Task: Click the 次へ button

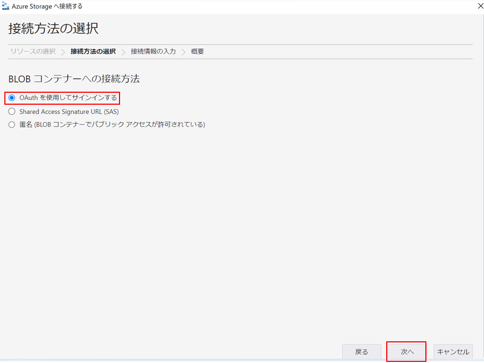Action: tap(406, 352)
